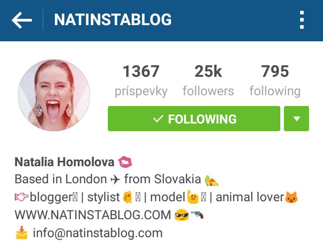Tap the sunglasses face emoji

[181, 215]
